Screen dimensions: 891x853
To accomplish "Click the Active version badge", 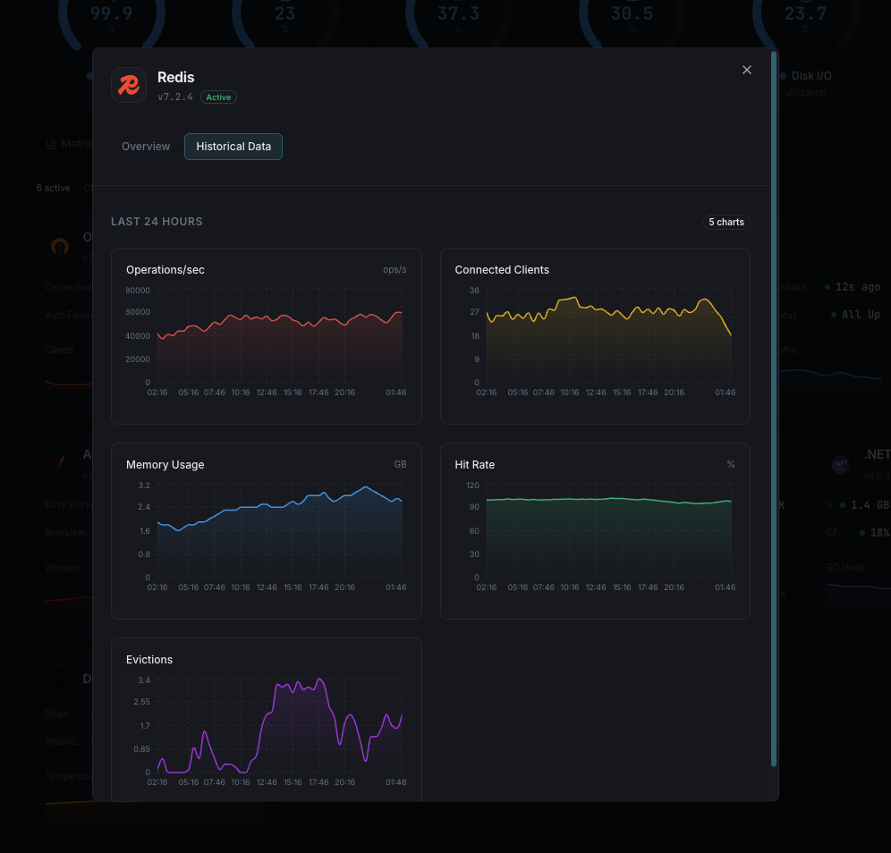I will [218, 97].
